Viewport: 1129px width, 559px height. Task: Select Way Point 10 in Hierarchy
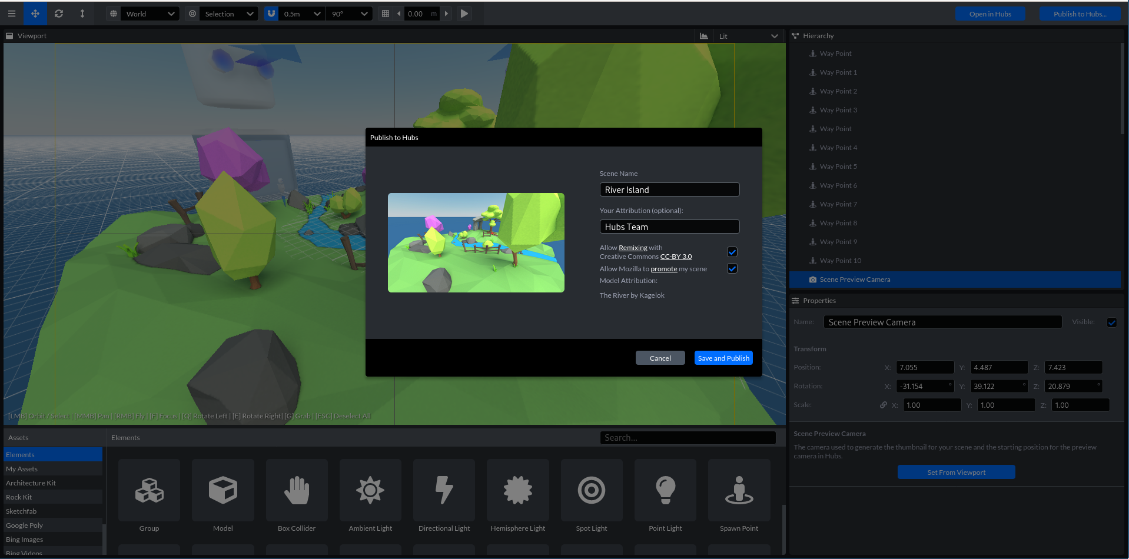pyautogui.click(x=955, y=261)
